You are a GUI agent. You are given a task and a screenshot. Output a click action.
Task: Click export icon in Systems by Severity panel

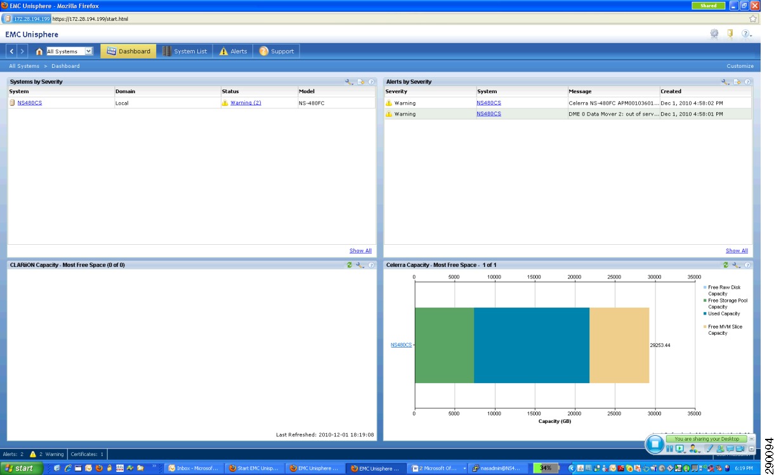361,82
